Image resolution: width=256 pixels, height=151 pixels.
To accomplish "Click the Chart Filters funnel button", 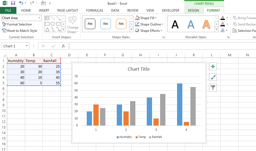I will [213, 88].
